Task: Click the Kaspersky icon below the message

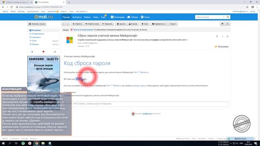Action: 133,114
